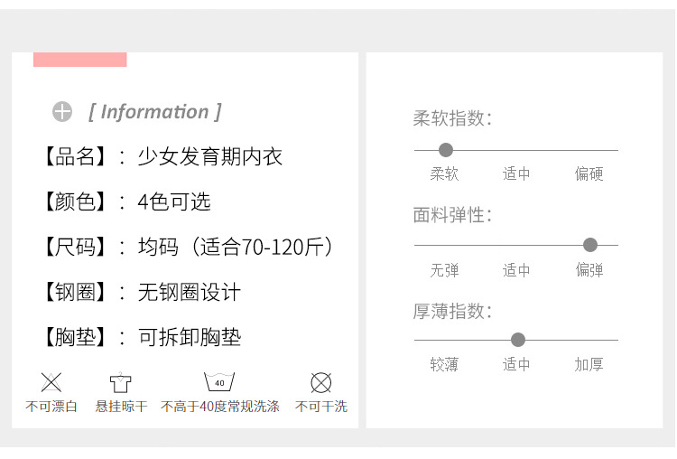
Task: Click the 不可干洗 label
Action: click(x=321, y=407)
